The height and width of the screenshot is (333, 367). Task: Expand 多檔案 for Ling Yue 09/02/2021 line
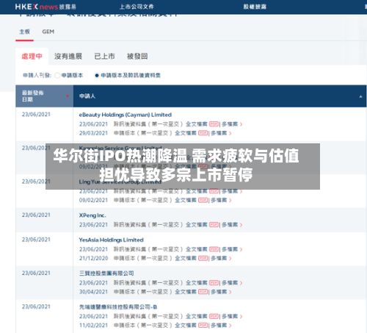[x=221, y=200]
